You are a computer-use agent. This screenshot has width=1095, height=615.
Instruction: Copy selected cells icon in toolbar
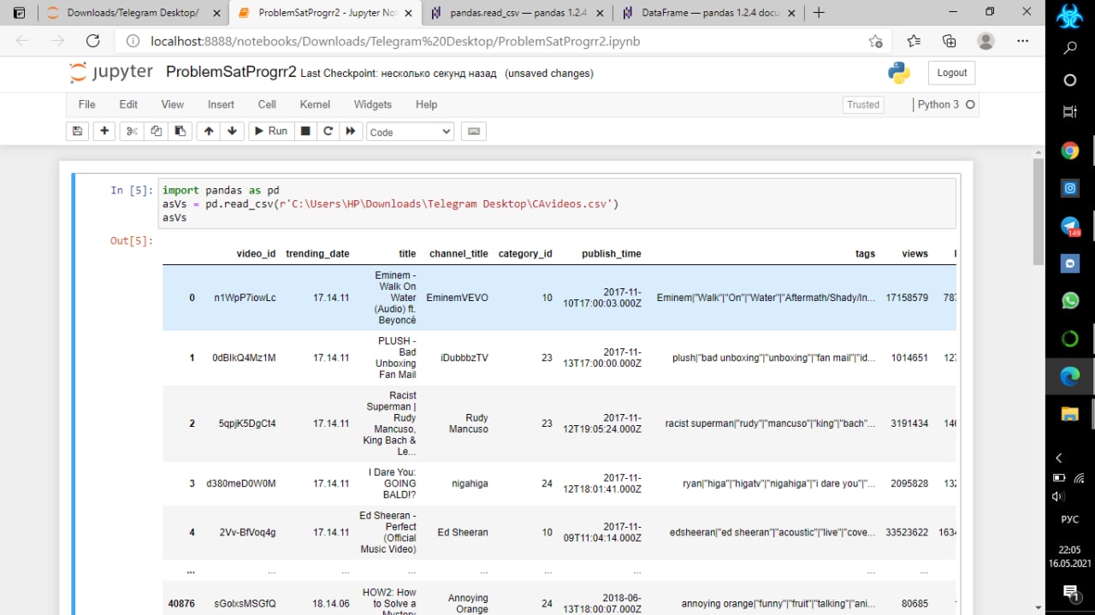pos(156,132)
